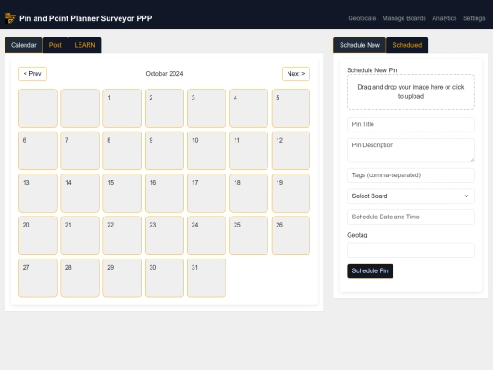
Task: Select October 31 on the calendar
Action: [206, 278]
